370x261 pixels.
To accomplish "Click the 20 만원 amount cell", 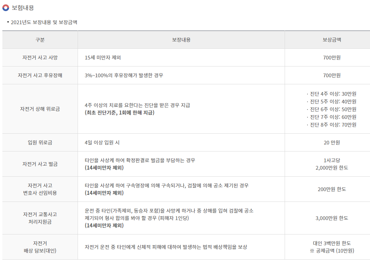I will [x=332, y=142].
